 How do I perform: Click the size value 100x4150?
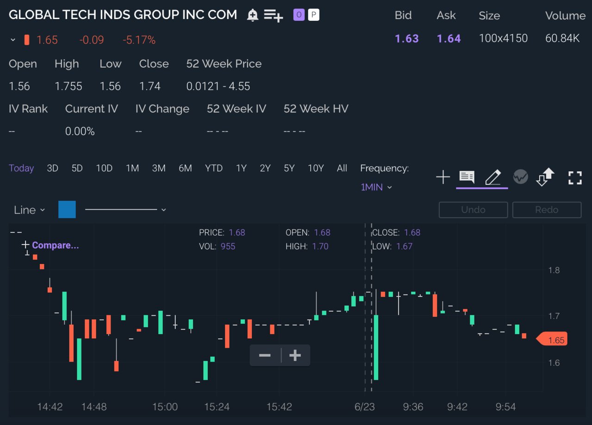click(x=503, y=38)
